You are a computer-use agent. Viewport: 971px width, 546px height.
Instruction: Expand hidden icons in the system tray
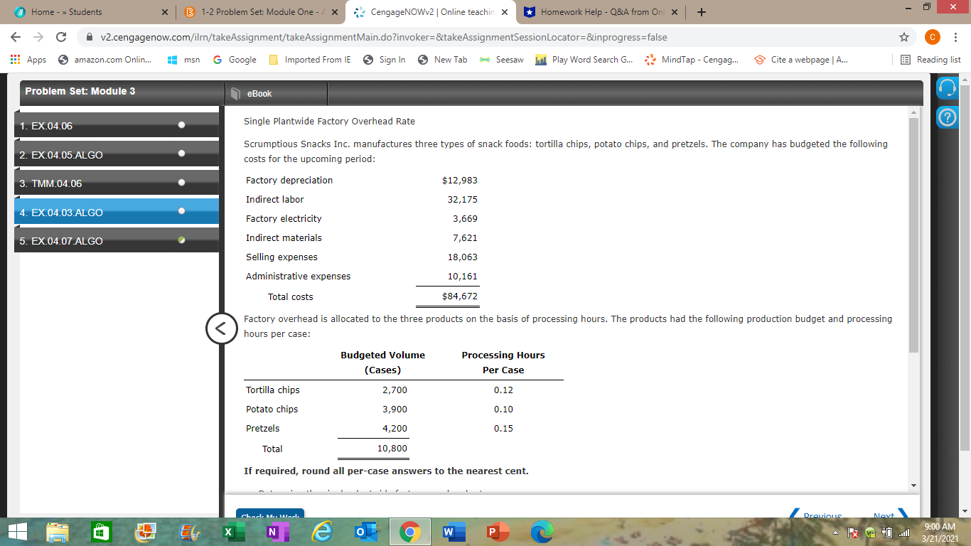pyautogui.click(x=837, y=532)
